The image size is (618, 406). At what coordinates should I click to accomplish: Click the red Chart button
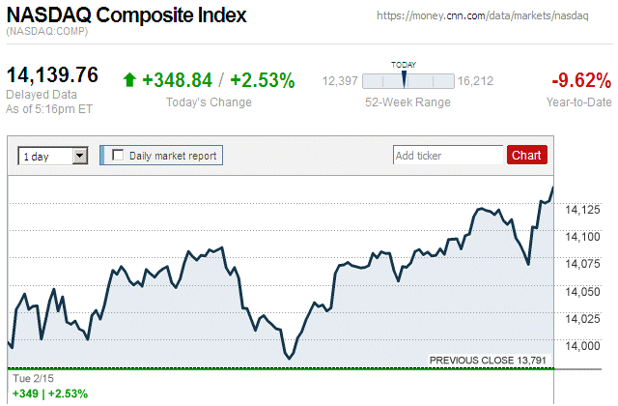pyautogui.click(x=526, y=155)
